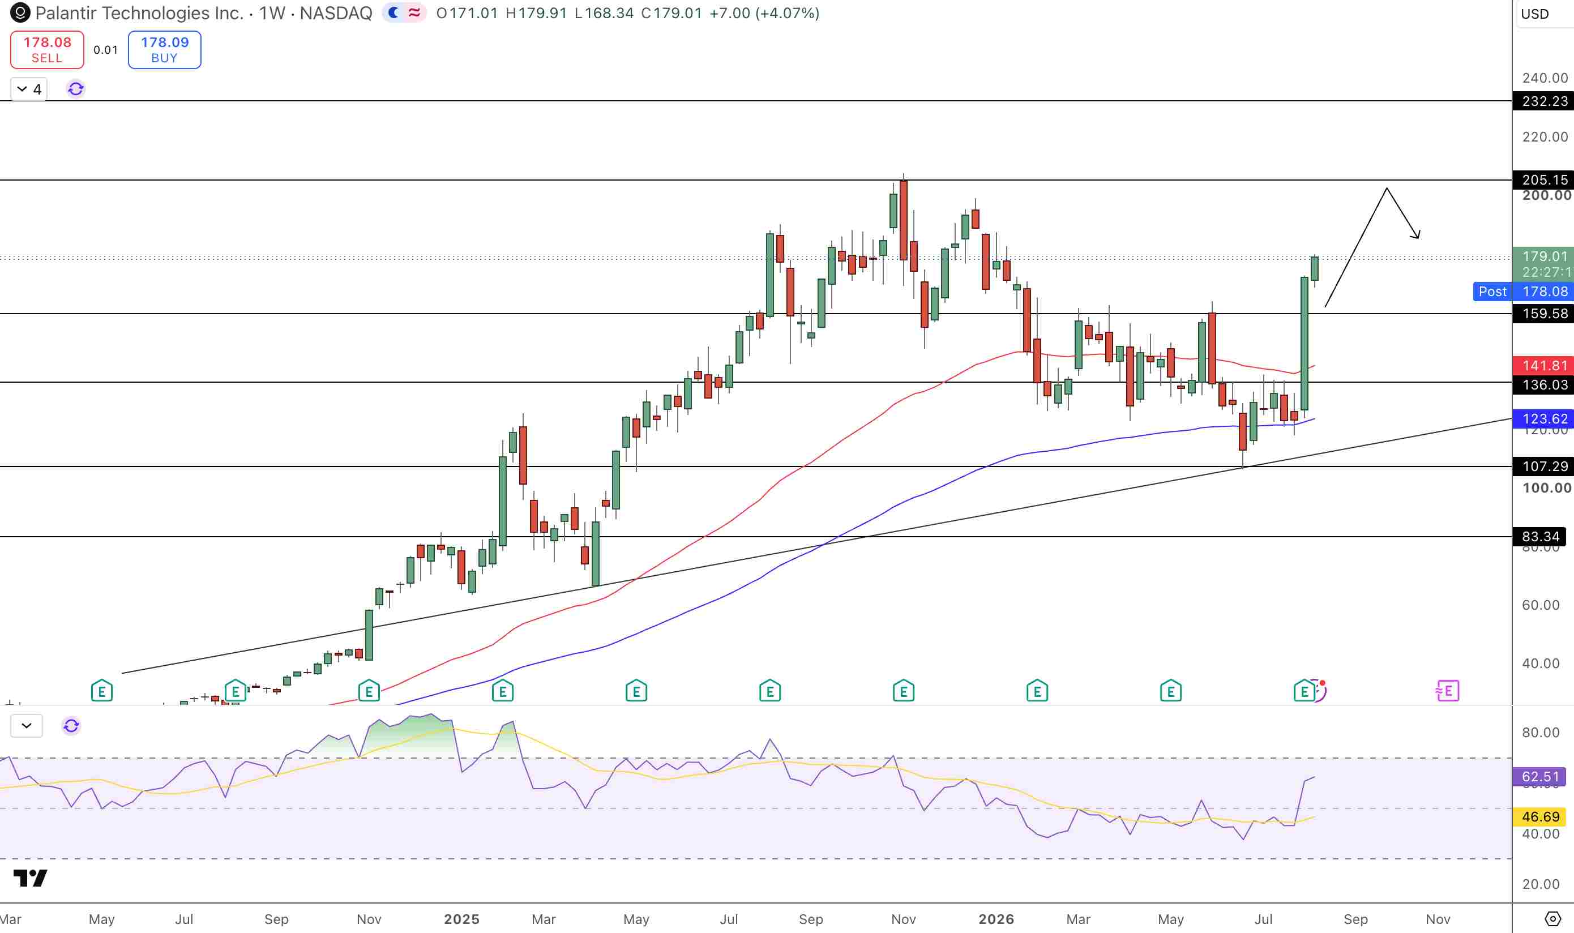The image size is (1574, 933).
Task: Open the earnings marker after the 2026 label
Action: point(1037,691)
